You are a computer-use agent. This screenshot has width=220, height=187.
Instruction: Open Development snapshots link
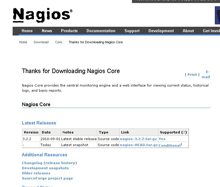45,168
